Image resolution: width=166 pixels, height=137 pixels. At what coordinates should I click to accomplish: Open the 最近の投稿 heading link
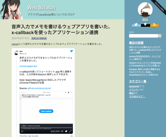pos(136,43)
